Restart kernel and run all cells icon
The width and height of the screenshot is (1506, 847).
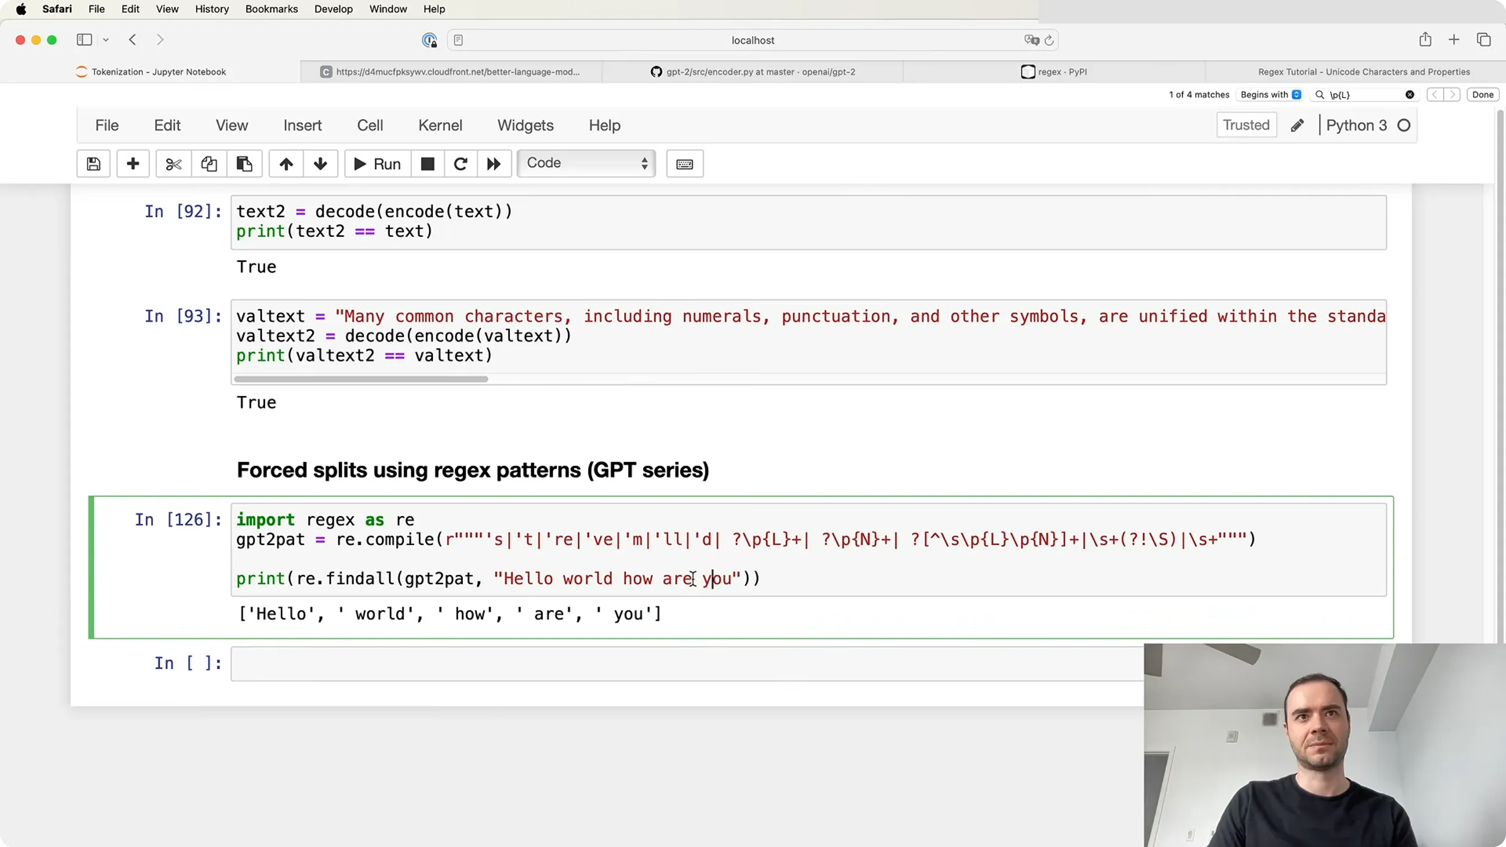[494, 164]
